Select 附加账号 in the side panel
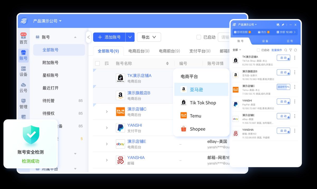317x189 pixels. point(50,63)
